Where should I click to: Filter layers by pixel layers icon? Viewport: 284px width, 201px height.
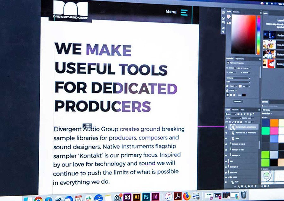238,114
